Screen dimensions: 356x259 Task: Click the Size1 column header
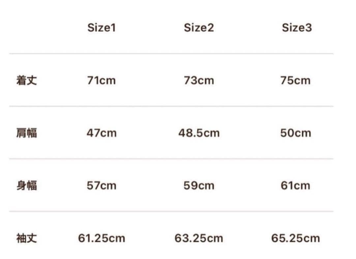click(x=102, y=28)
